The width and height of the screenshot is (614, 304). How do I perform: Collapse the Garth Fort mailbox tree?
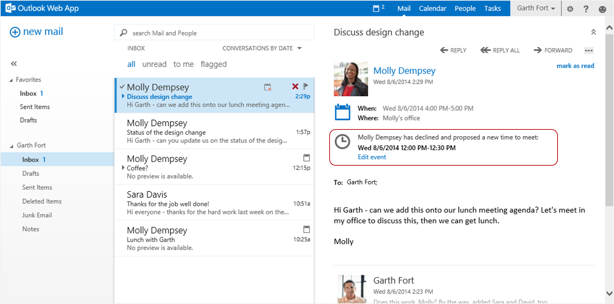point(12,146)
